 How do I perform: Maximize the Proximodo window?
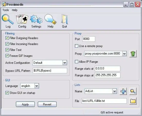(x=132, y=4)
